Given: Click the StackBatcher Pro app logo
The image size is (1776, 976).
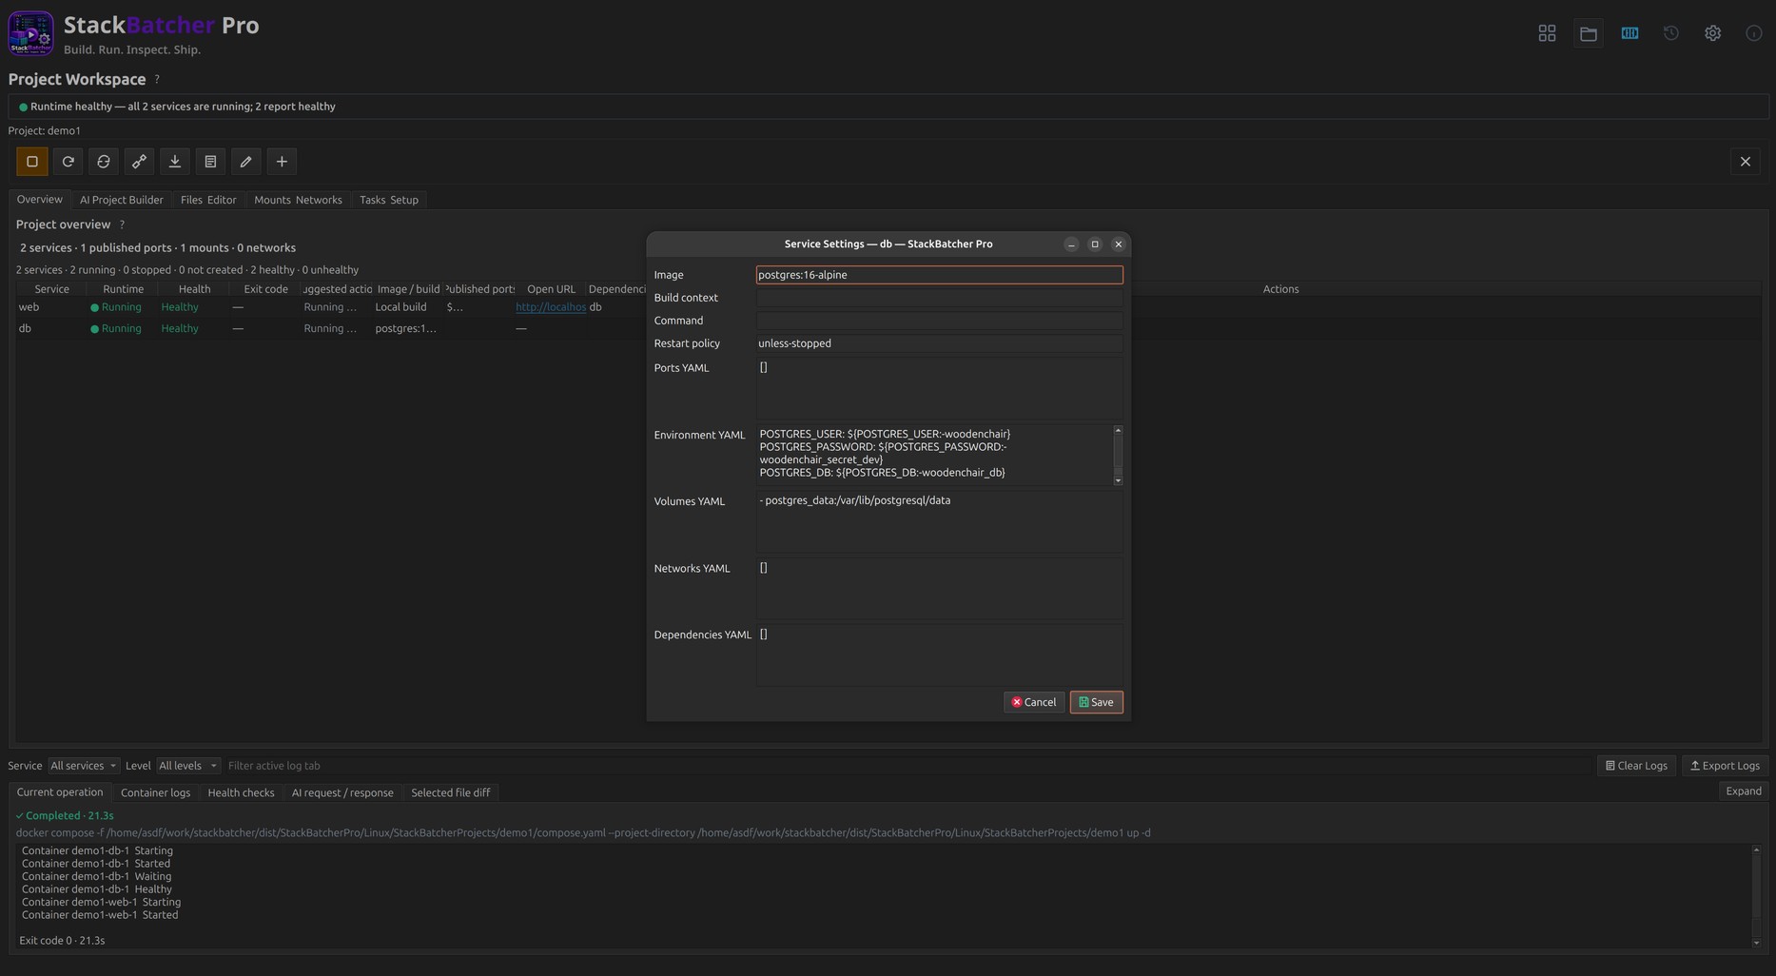Looking at the screenshot, I should tap(30, 33).
